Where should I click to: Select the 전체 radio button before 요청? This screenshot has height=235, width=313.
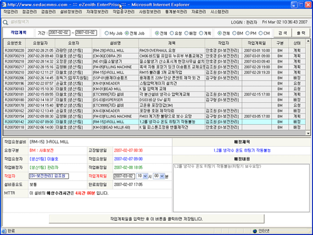[157, 33]
